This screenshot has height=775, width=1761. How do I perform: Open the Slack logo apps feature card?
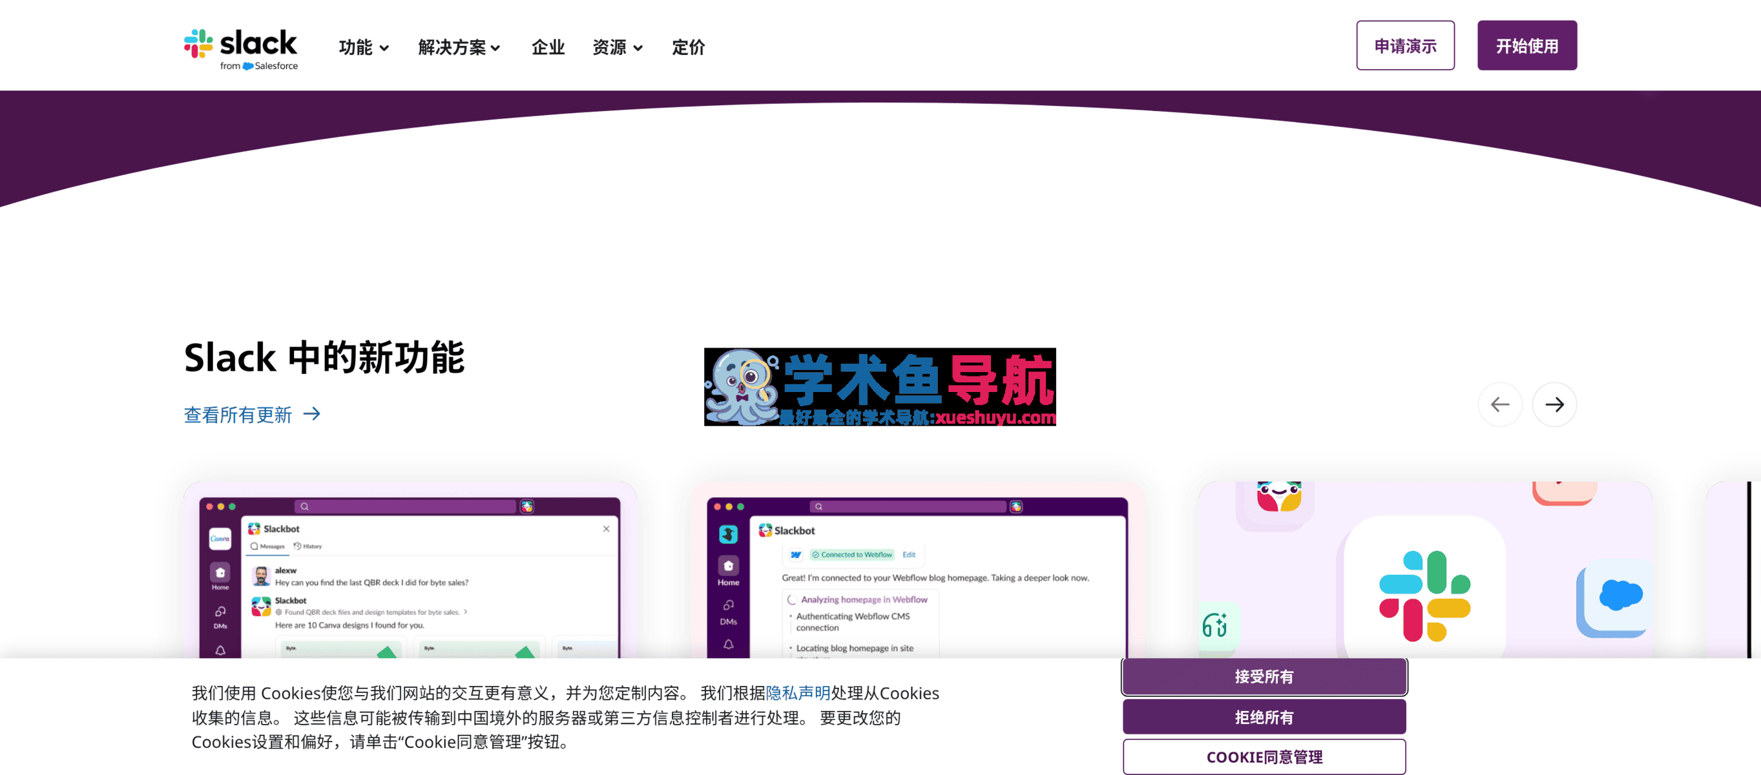(1425, 570)
